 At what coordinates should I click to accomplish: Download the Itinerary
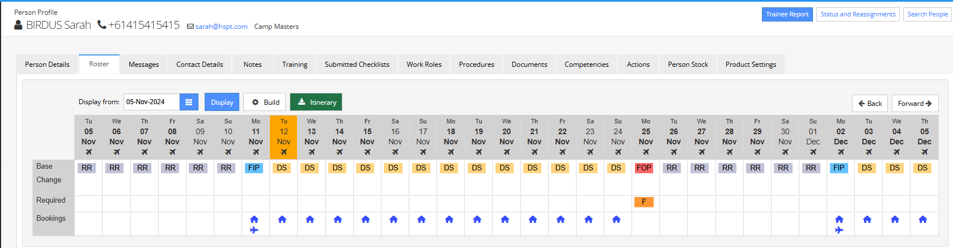pyautogui.click(x=316, y=102)
